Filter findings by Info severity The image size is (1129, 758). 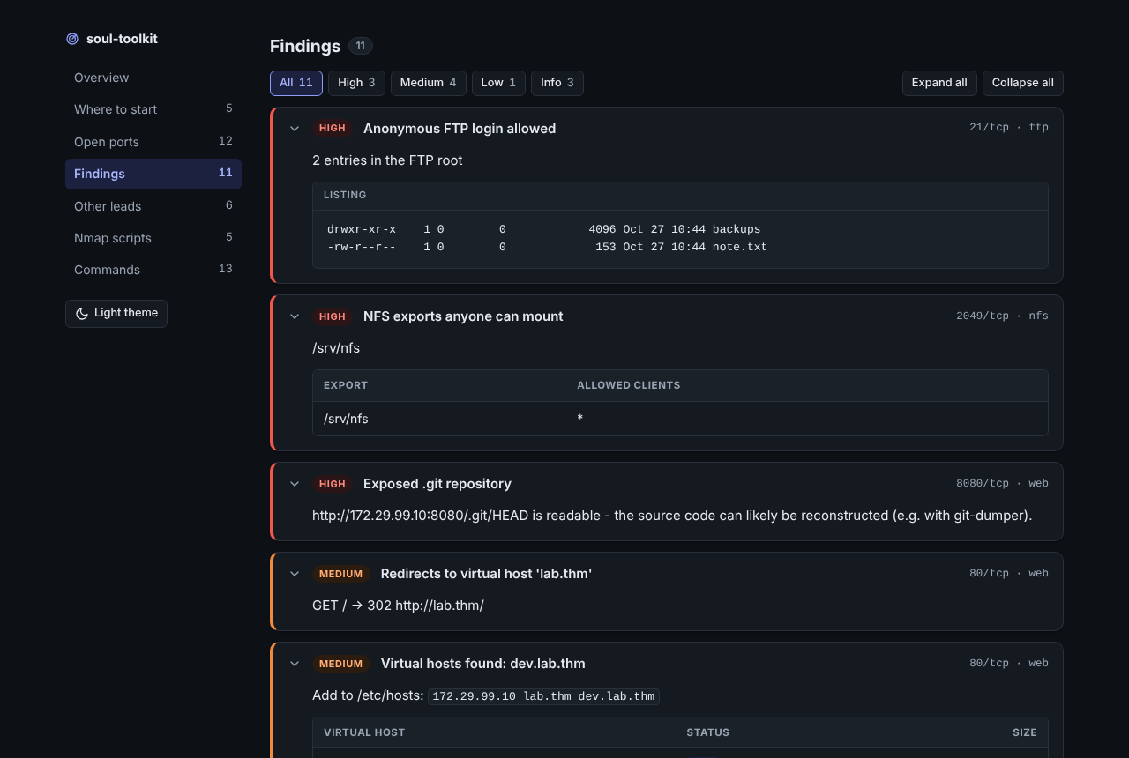pyautogui.click(x=557, y=83)
